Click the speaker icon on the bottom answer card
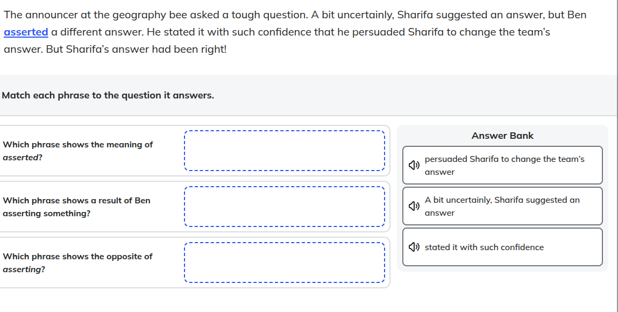The height and width of the screenshot is (312, 618). [x=413, y=247]
